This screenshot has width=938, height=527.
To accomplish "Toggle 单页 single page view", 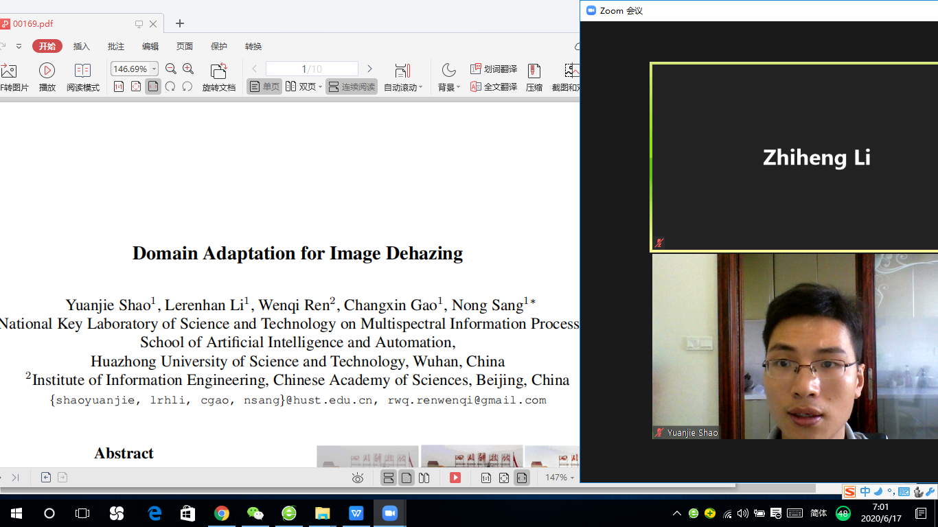I will pos(264,87).
